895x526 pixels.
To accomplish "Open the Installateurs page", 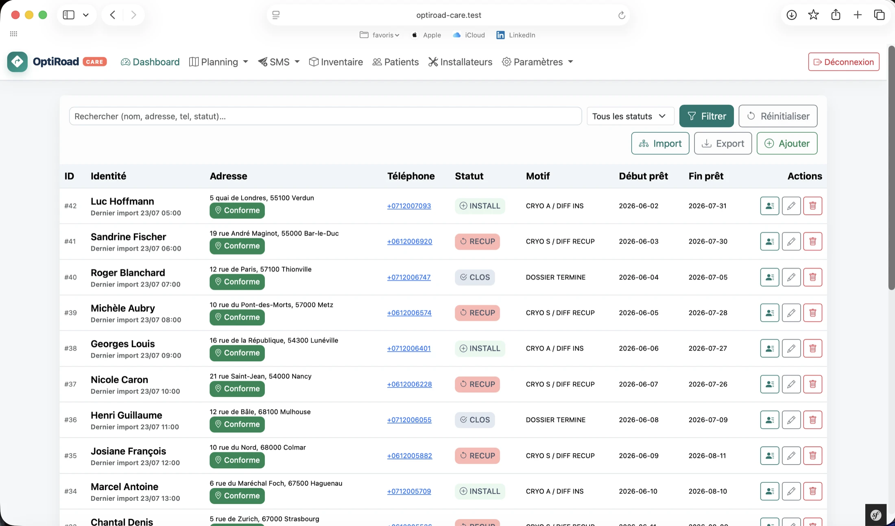I will tap(460, 62).
